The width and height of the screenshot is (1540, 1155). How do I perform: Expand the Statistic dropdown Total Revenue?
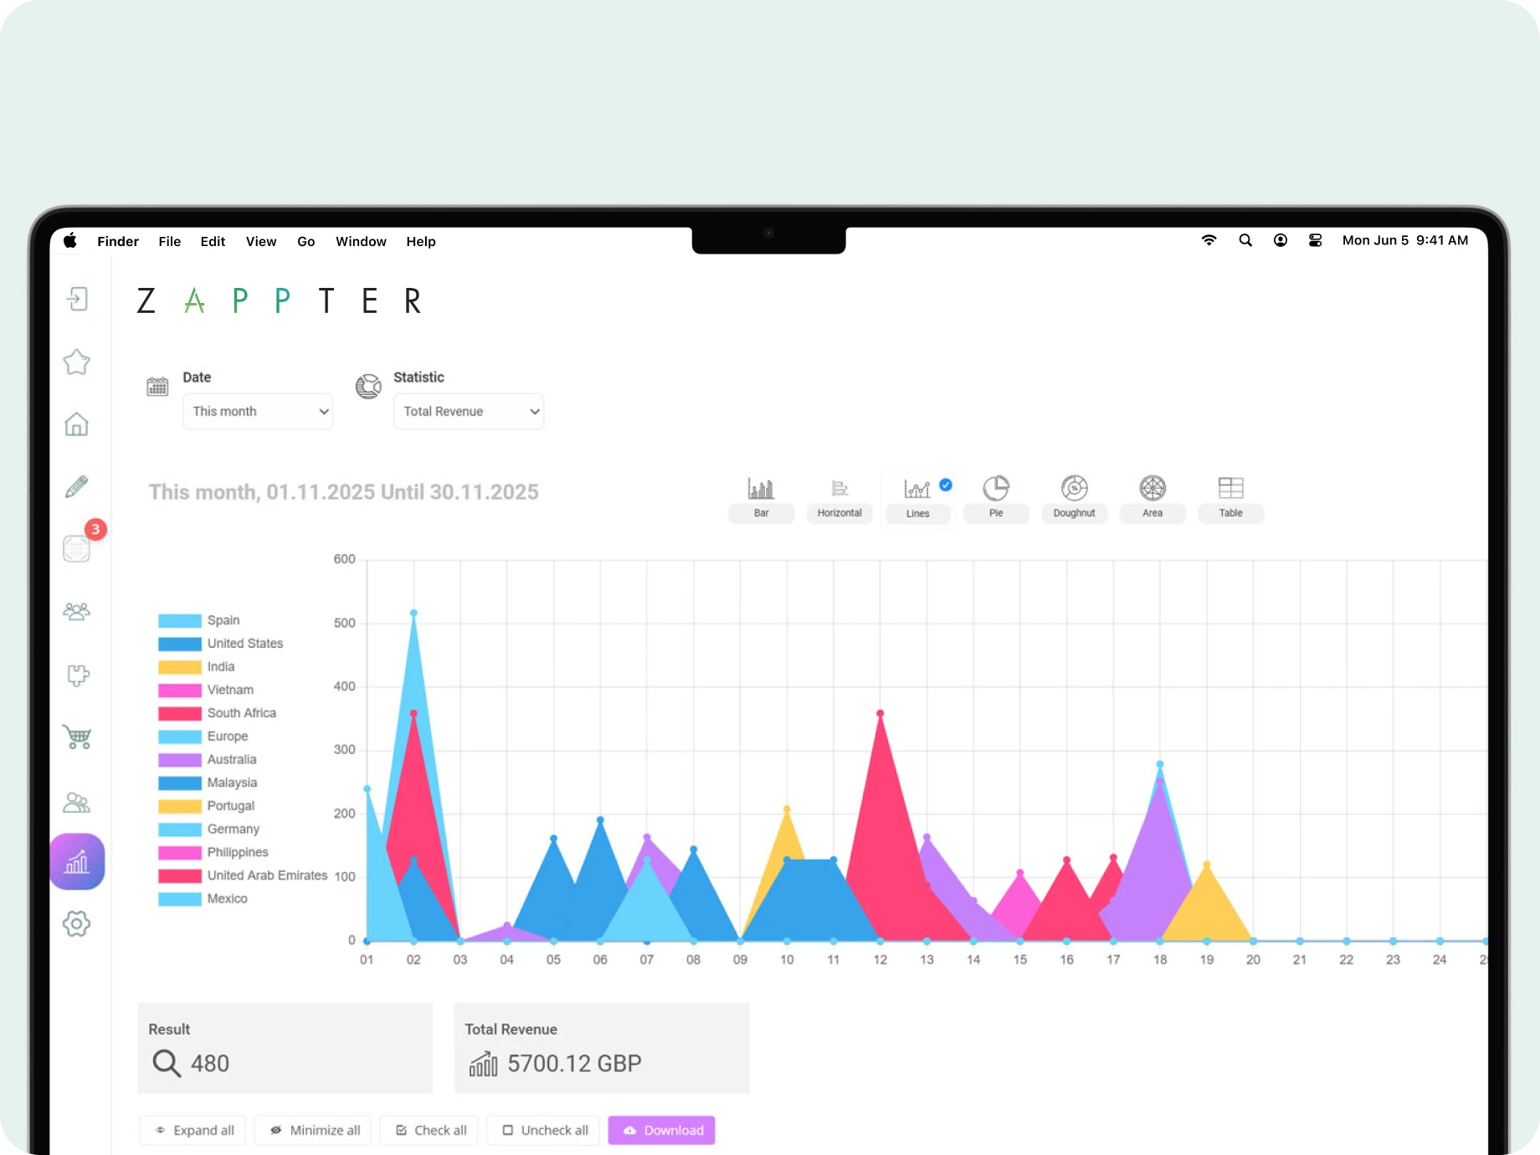tap(469, 412)
